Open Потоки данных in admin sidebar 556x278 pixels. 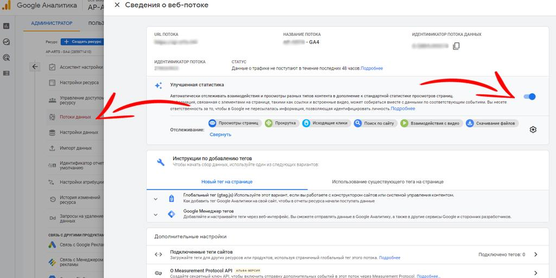pyautogui.click(x=75, y=117)
